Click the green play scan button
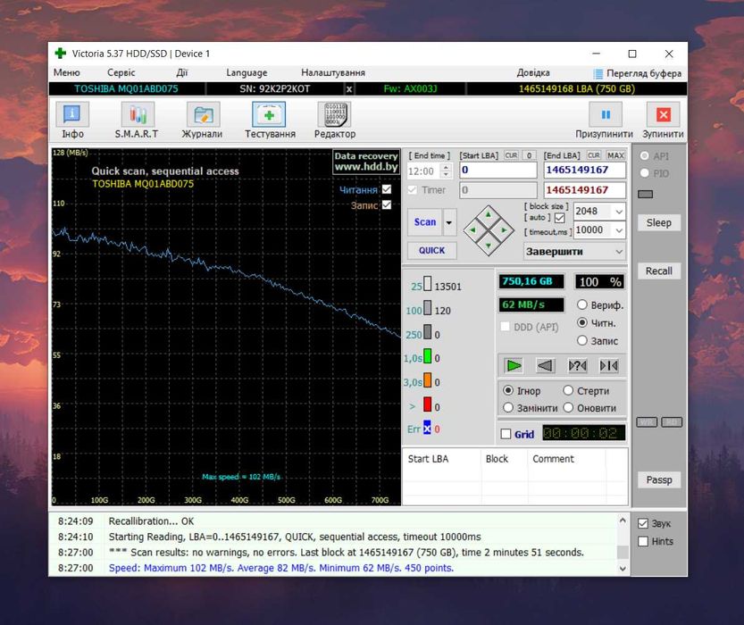This screenshot has height=625, width=744. tap(514, 365)
